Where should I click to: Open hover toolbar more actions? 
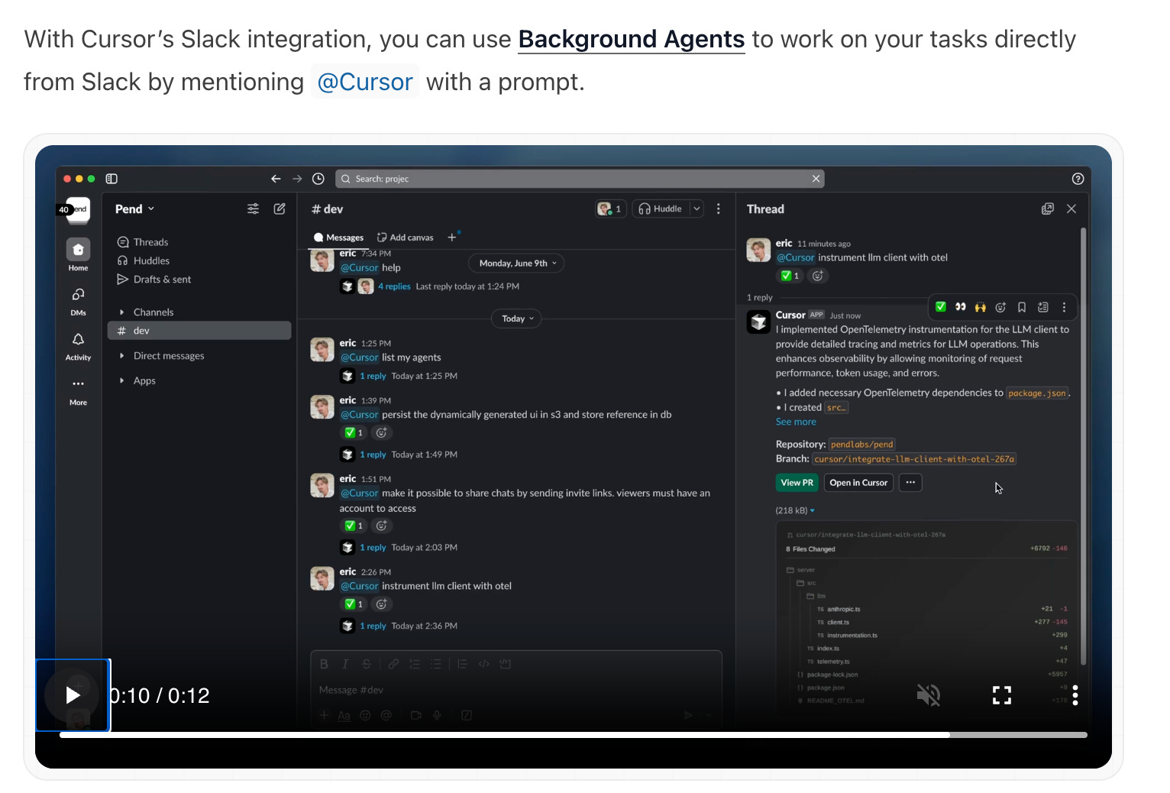[x=1064, y=307]
